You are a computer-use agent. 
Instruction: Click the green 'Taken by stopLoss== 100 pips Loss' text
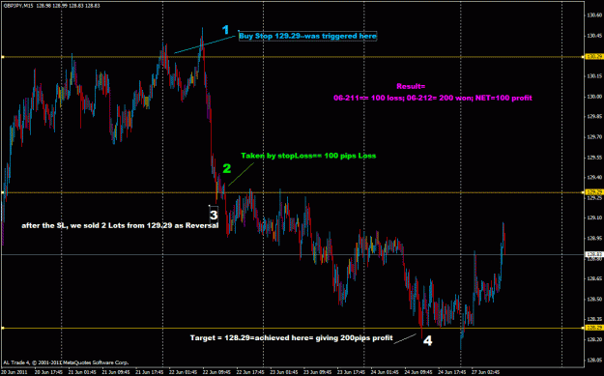(308, 156)
